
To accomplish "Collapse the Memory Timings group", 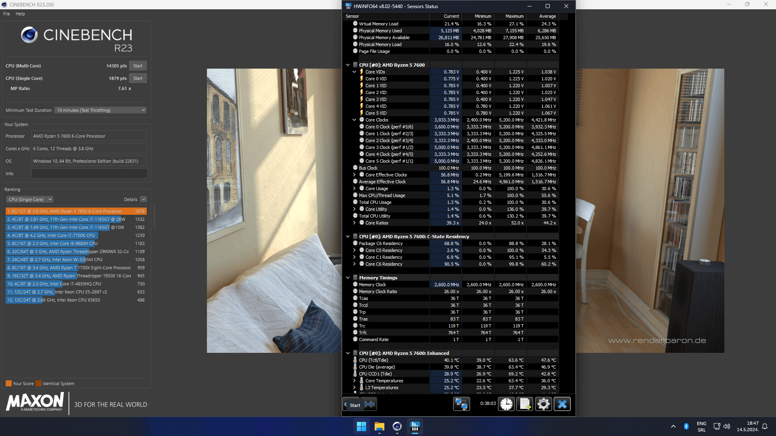I will (348, 278).
